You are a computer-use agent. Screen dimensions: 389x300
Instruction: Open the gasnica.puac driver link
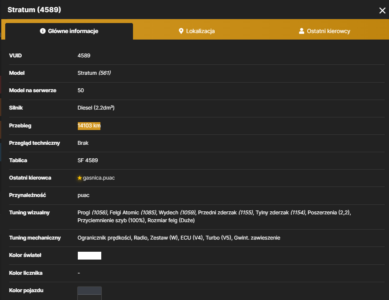coord(99,178)
